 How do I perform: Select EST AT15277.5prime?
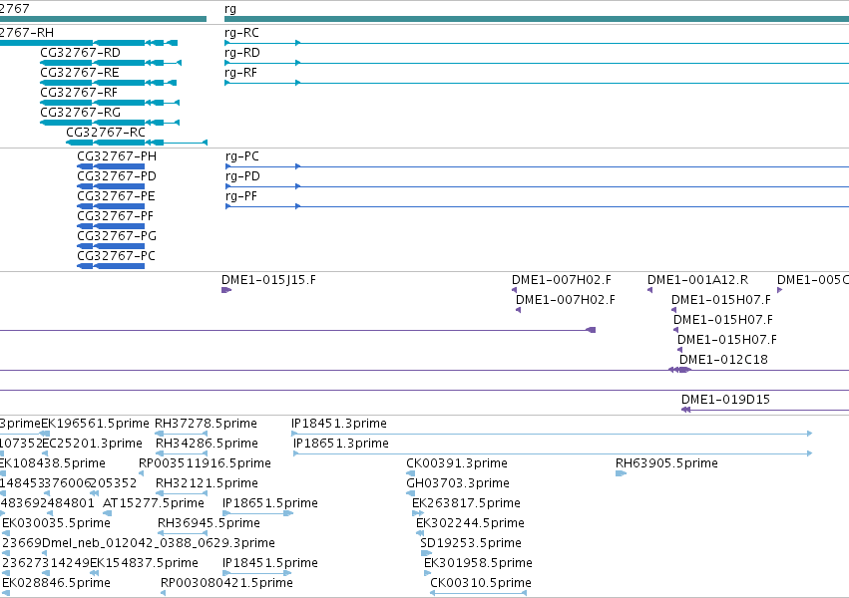107,513
